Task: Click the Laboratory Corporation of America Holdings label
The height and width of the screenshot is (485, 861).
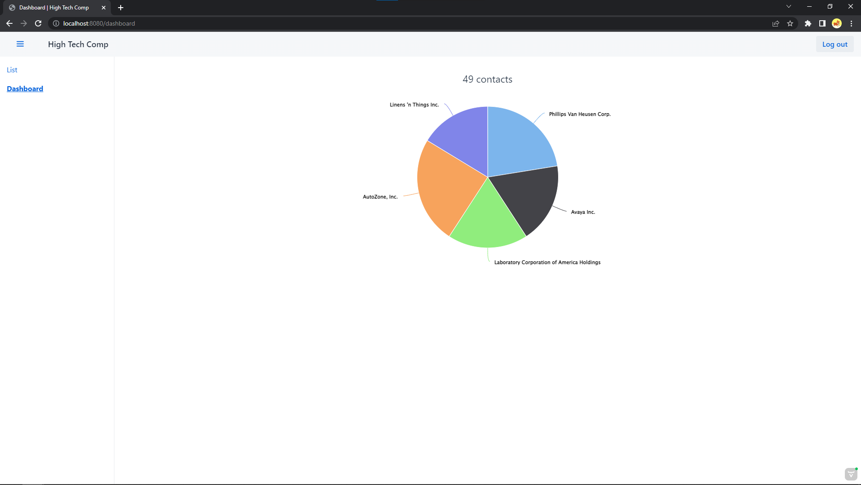Action: click(x=547, y=262)
